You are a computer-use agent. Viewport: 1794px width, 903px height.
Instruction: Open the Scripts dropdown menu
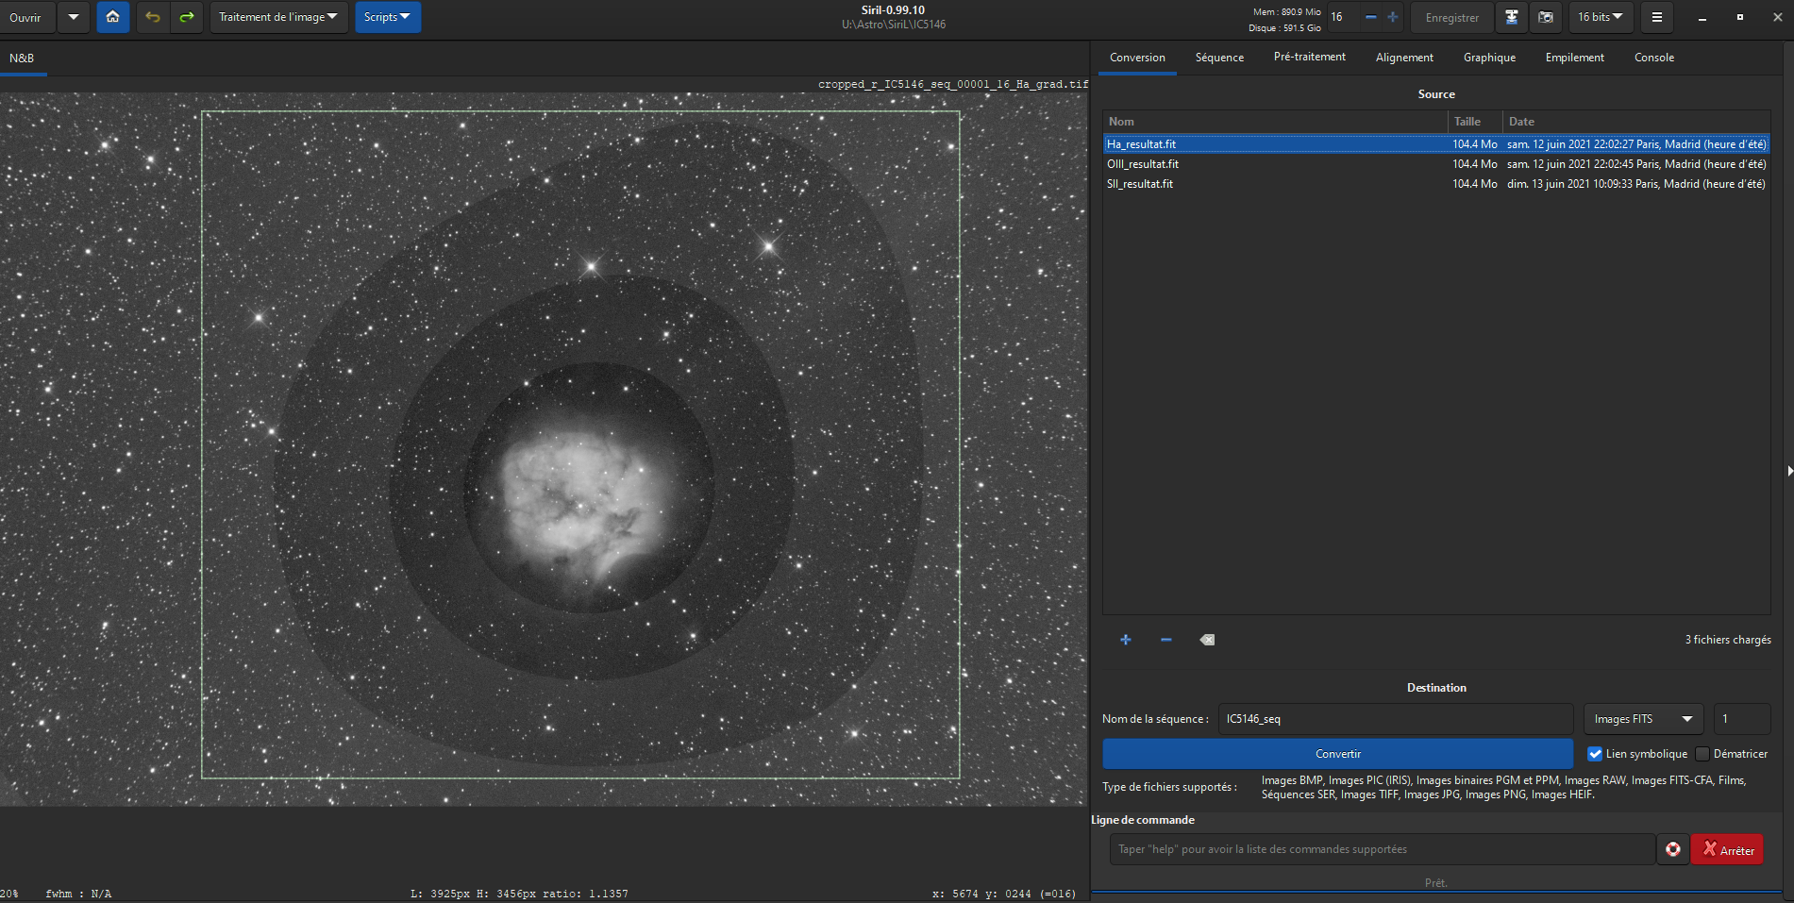(x=387, y=17)
